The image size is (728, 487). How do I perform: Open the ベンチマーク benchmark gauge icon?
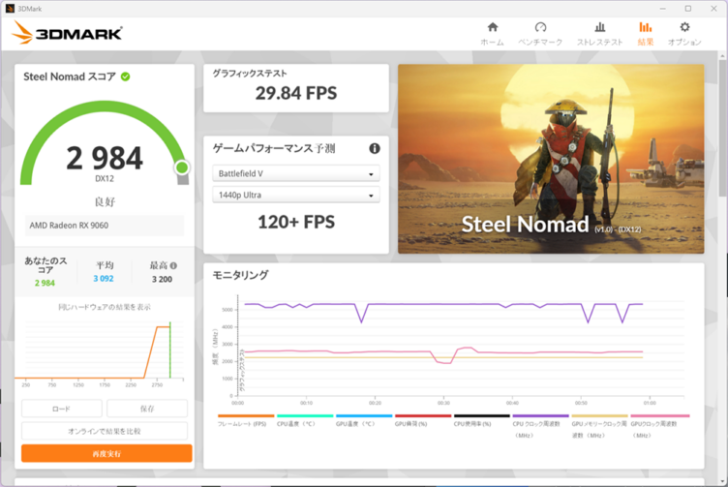pyautogui.click(x=540, y=27)
